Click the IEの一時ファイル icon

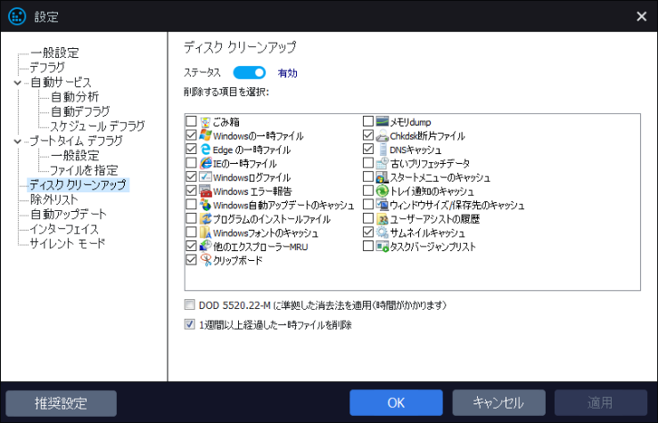205,163
